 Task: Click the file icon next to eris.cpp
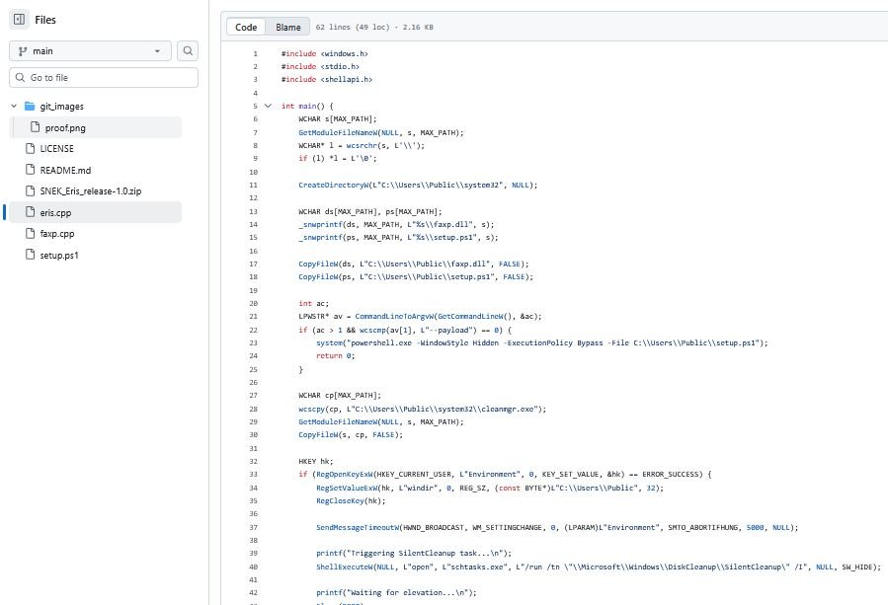tap(30, 212)
